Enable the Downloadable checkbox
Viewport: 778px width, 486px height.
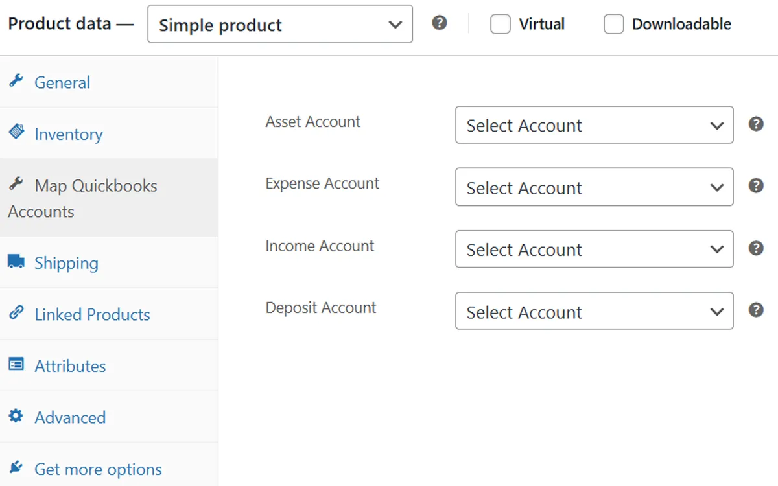613,23
